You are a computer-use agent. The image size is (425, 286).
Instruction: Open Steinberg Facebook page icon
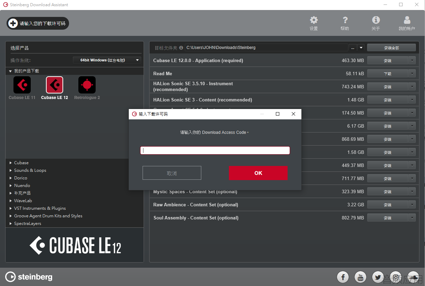(343, 277)
